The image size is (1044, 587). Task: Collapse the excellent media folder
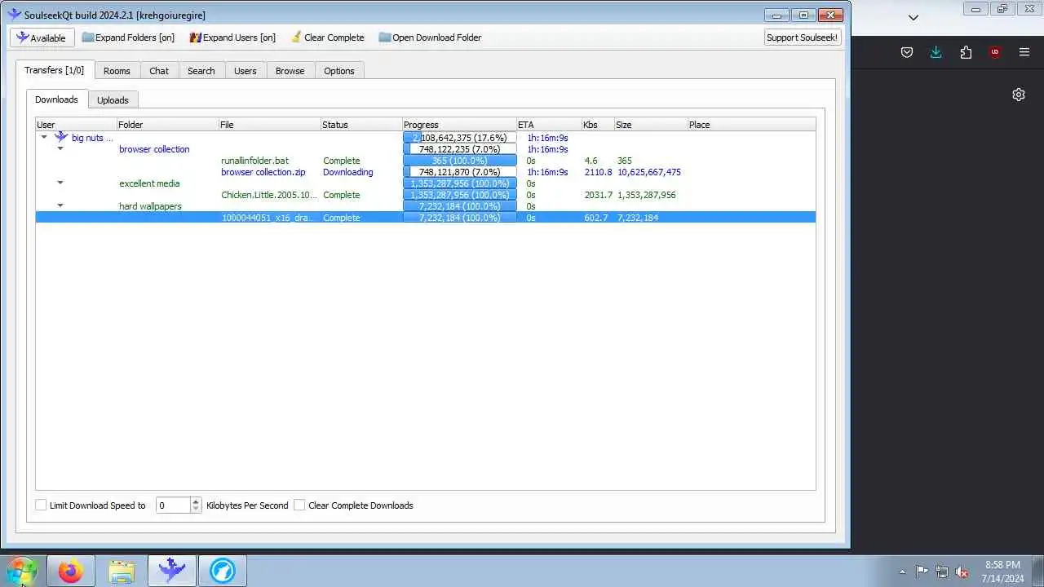point(60,183)
